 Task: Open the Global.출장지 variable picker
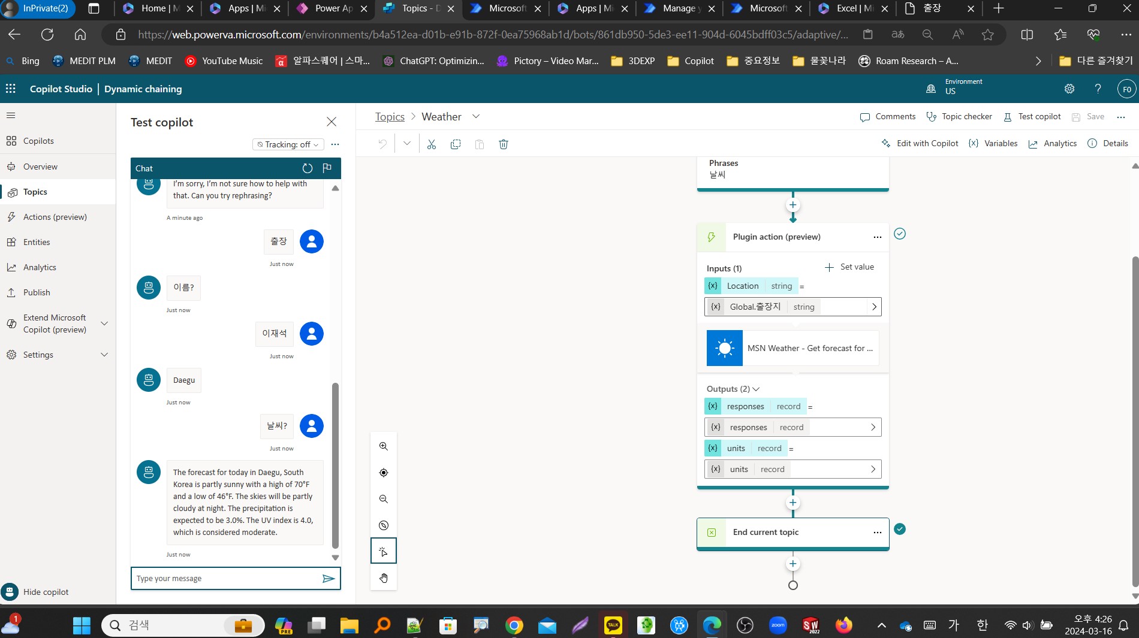793,307
